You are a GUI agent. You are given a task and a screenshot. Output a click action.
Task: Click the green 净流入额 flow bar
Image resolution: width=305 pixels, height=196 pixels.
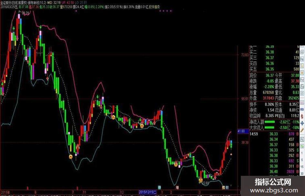pos(270,122)
